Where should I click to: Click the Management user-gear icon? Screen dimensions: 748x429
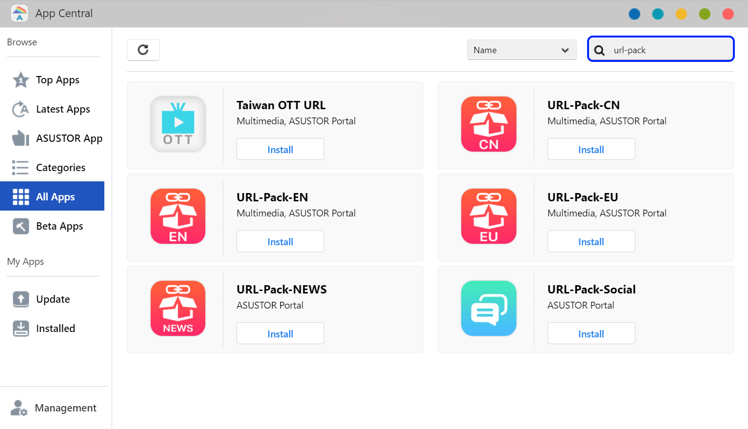[19, 408]
